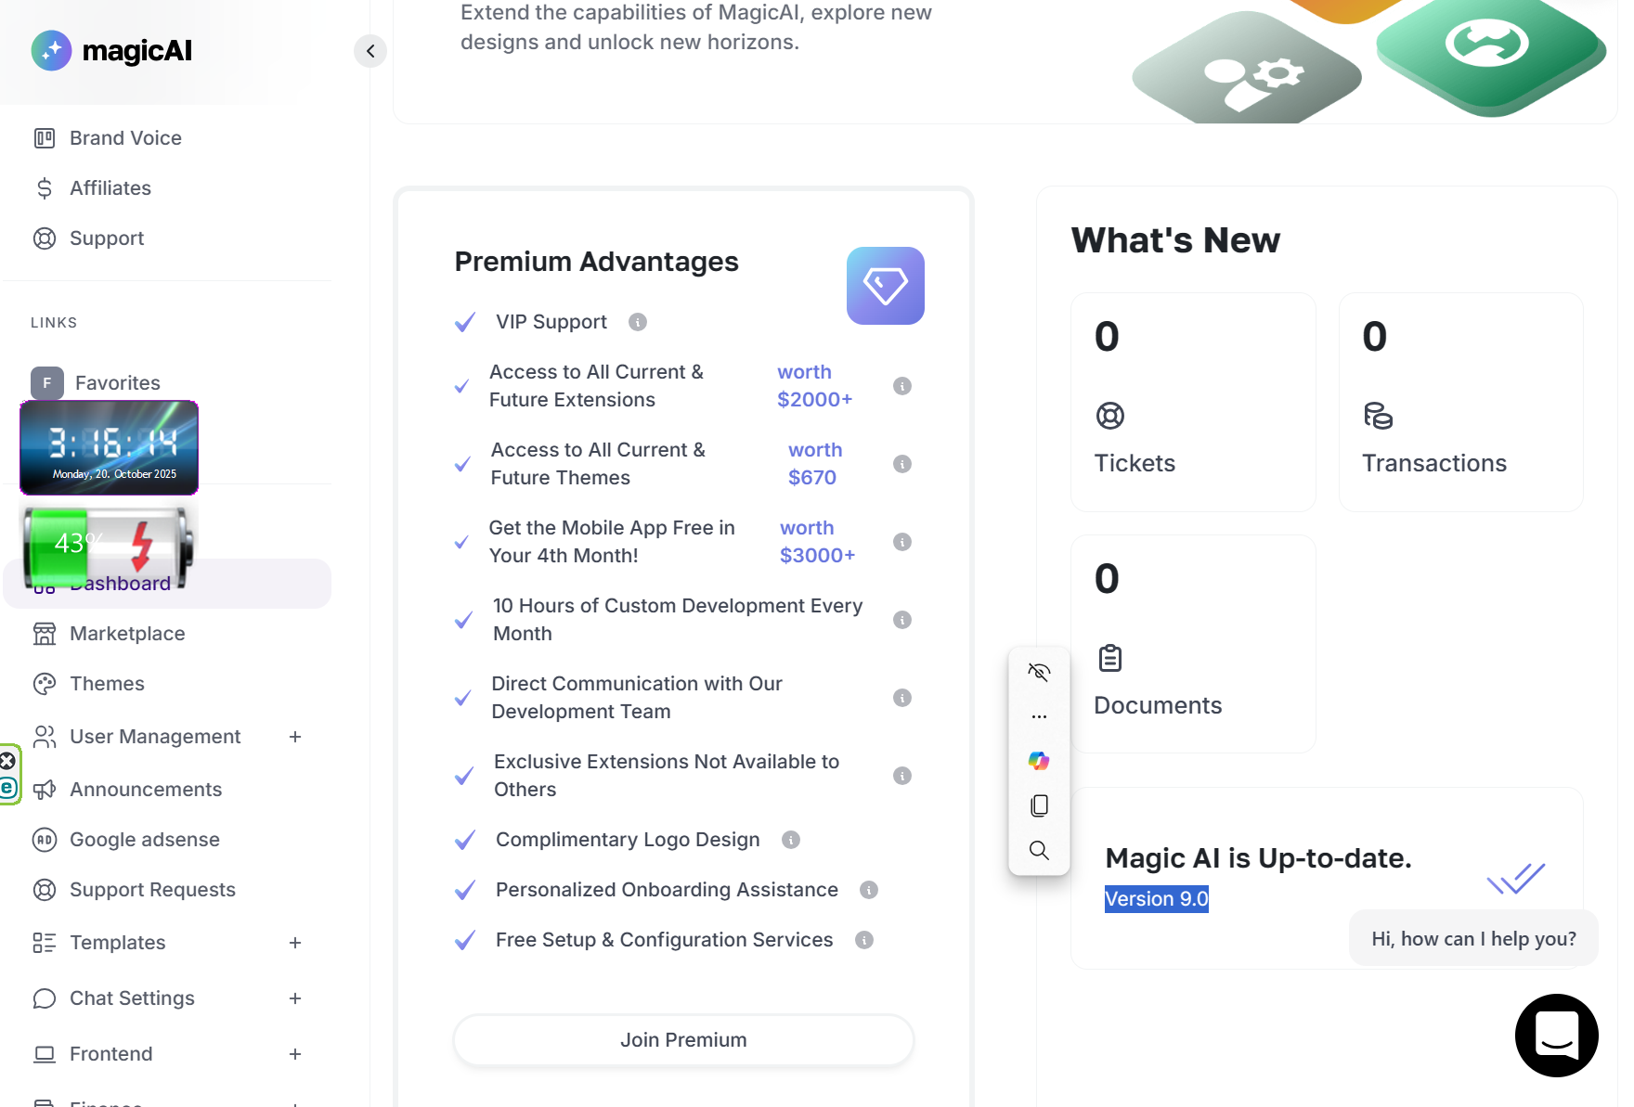Expand the Chat Settings submenu
Viewport: 1634px width, 1107px height.
click(x=295, y=998)
